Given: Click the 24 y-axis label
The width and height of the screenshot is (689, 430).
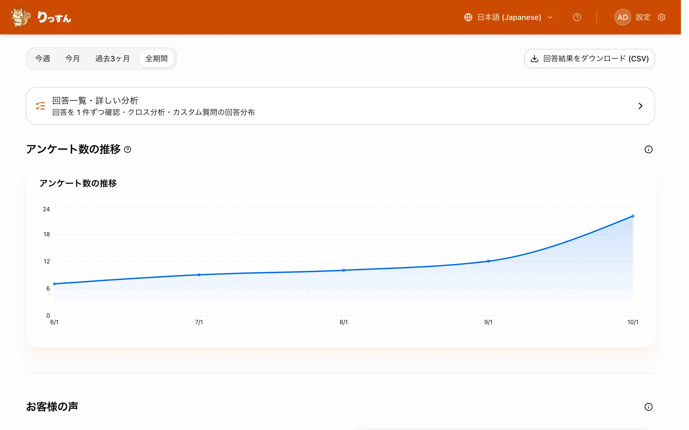Looking at the screenshot, I should tap(46, 209).
